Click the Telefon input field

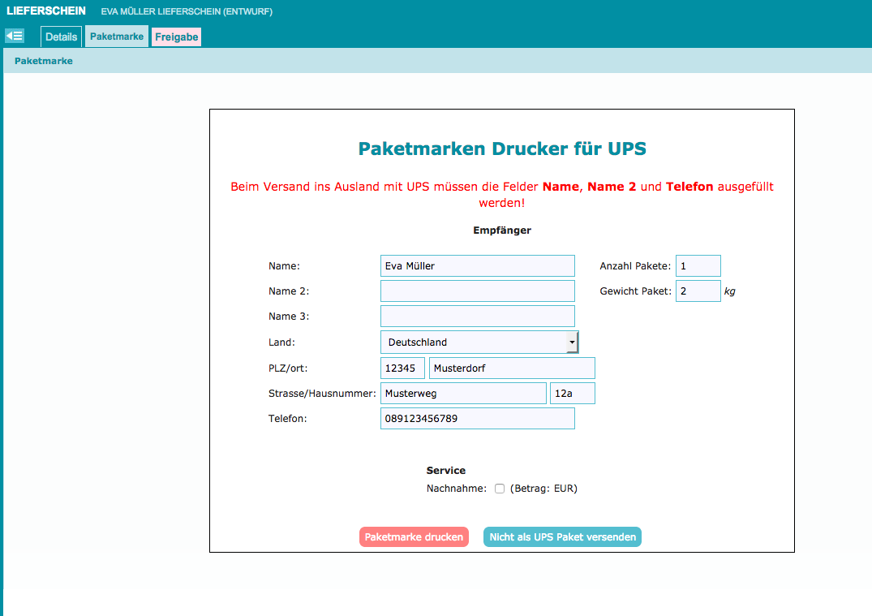(x=477, y=419)
